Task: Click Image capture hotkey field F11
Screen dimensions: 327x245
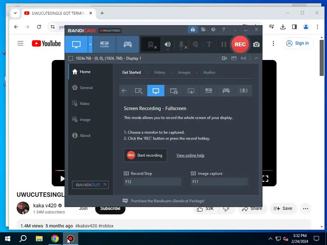Action: 219,182
